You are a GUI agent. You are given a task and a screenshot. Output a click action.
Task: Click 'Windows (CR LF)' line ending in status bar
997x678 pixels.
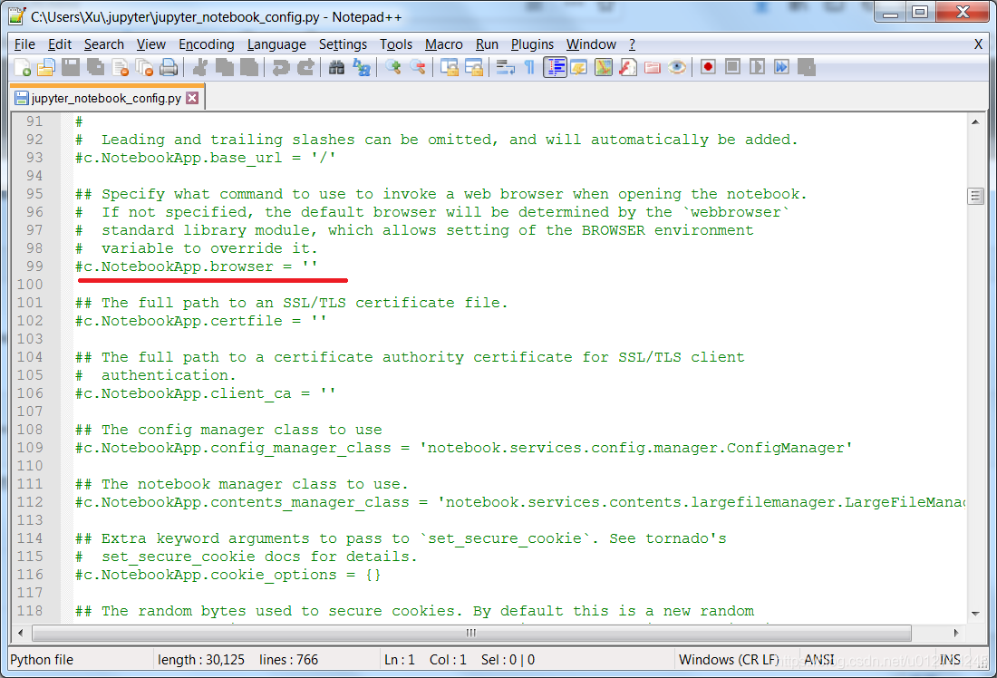tap(730, 660)
